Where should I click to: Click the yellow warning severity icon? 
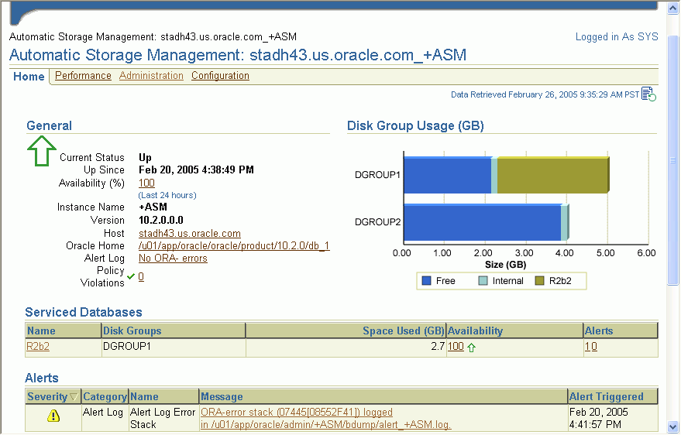point(53,416)
